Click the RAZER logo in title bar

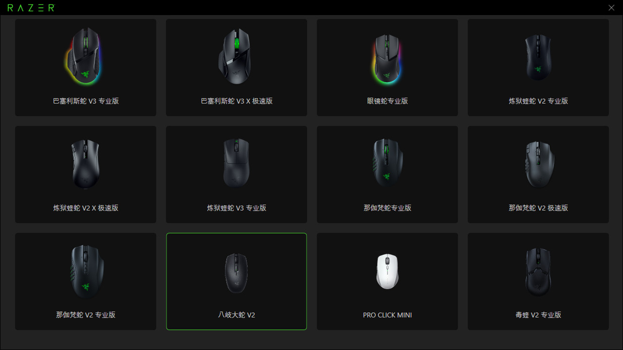(31, 8)
